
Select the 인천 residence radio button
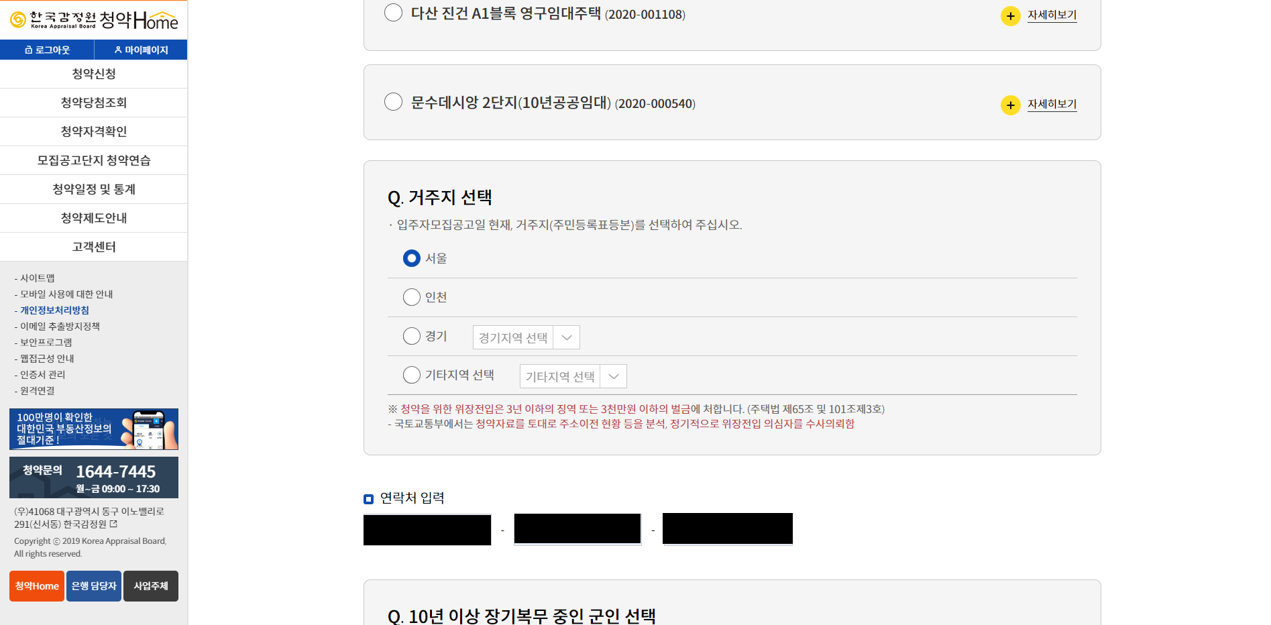411,297
